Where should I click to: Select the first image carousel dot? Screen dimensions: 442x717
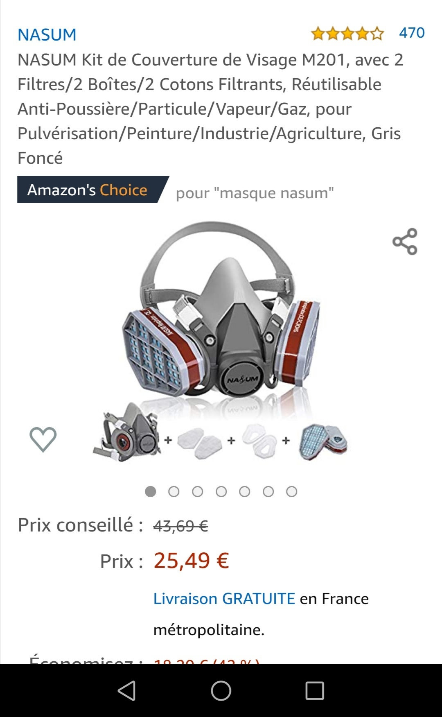[151, 491]
